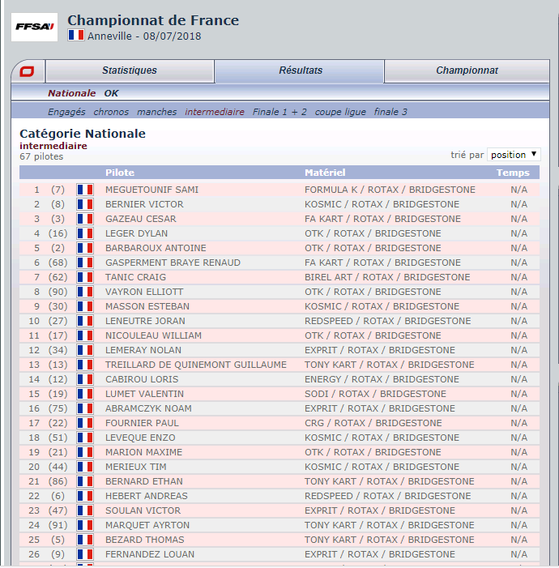
Task: Click the flag icon for TANIC CRAIG
Action: pyautogui.click(x=85, y=277)
